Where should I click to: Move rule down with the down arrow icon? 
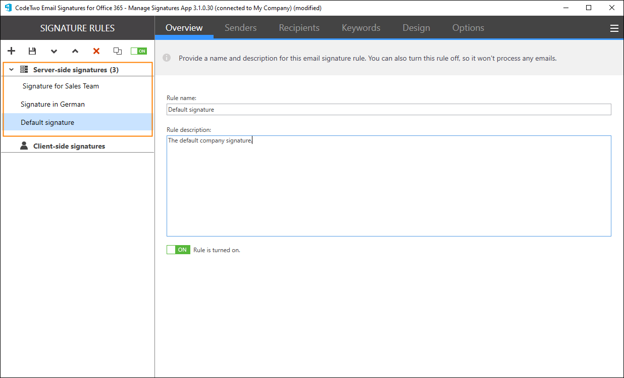[x=54, y=51]
